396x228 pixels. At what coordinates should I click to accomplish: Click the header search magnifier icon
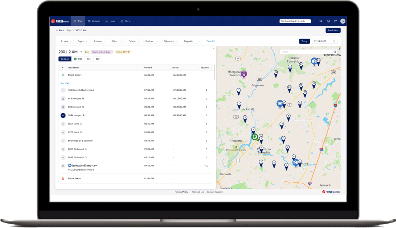click(321, 21)
